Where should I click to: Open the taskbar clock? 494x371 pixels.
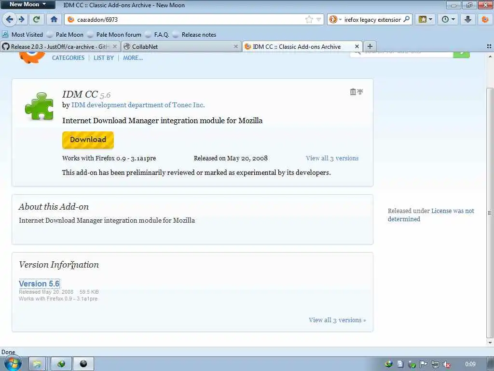pyautogui.click(x=470, y=364)
